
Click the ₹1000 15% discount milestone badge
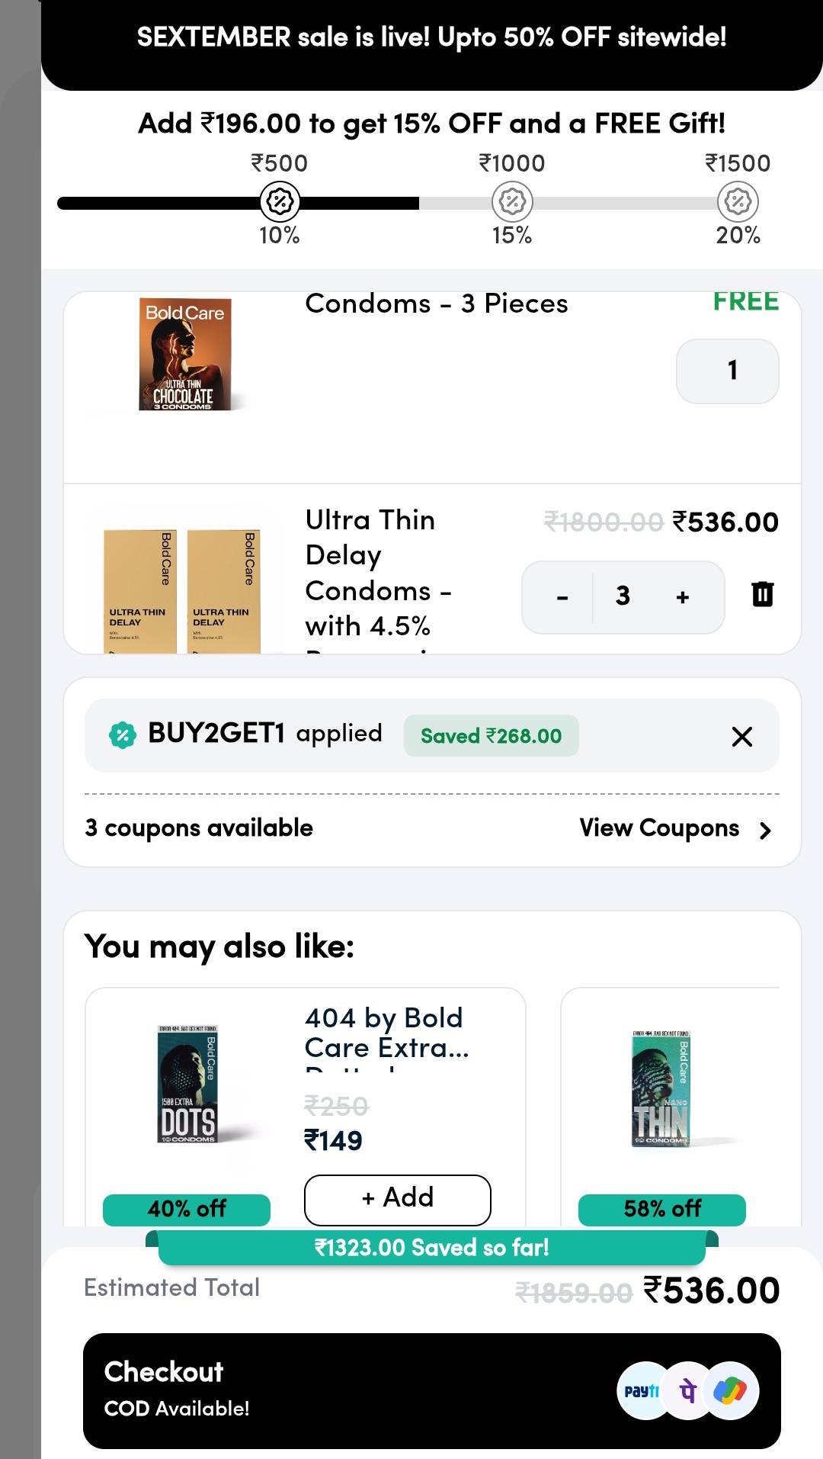pos(512,202)
